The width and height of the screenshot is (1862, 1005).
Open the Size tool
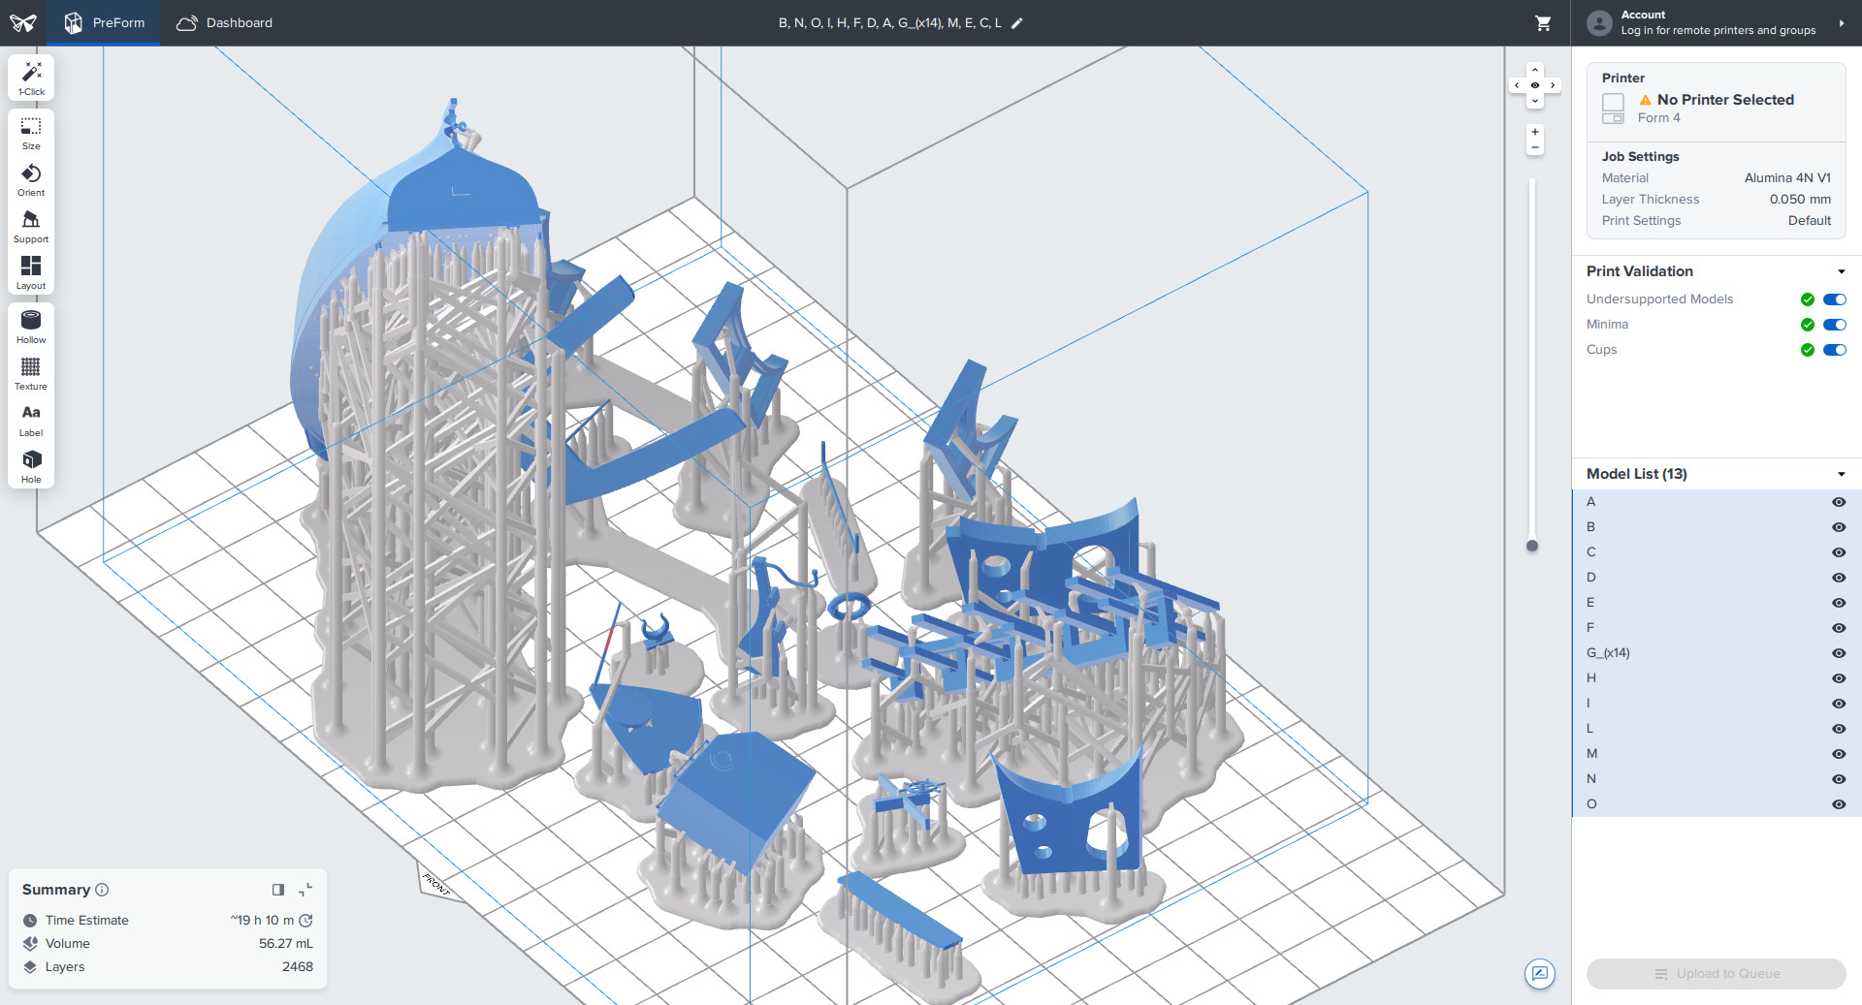coord(31,133)
